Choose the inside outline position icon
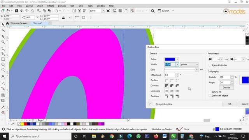The height and width of the screenshot is (140, 249). click(x=177, y=96)
